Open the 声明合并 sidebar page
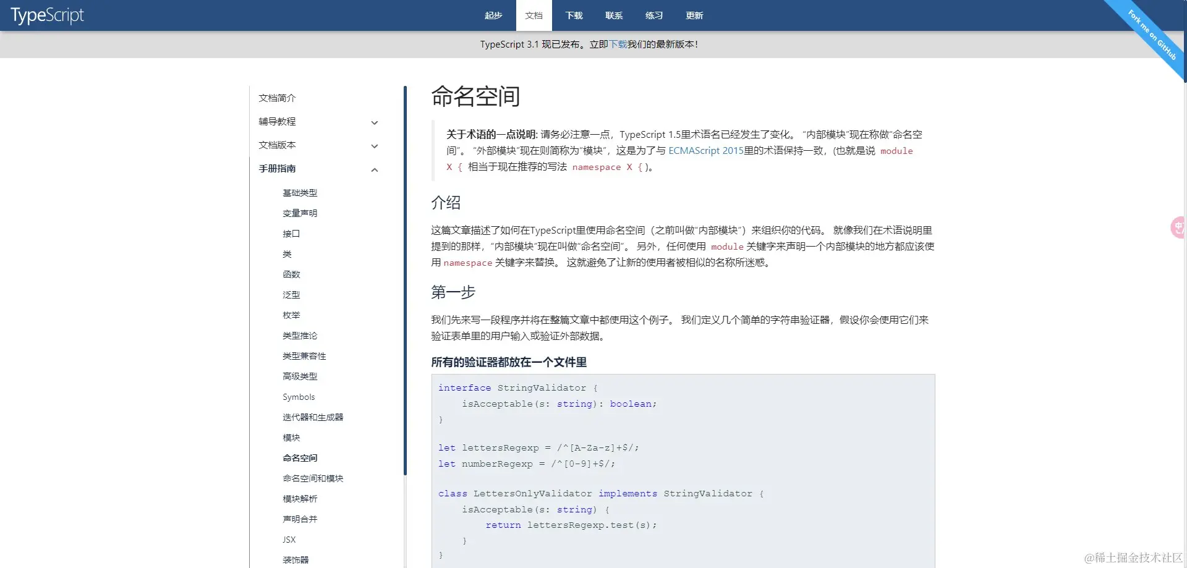 click(x=300, y=519)
